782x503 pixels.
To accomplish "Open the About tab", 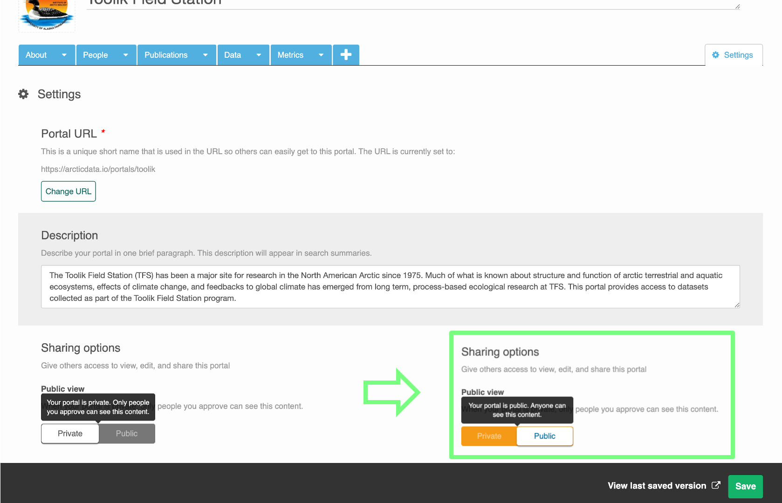I will pyautogui.click(x=36, y=55).
